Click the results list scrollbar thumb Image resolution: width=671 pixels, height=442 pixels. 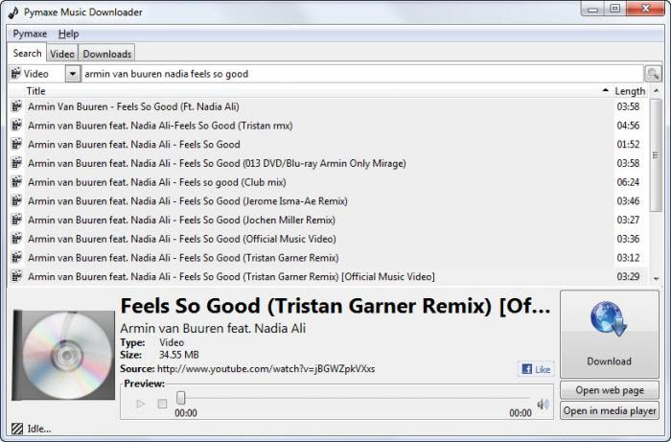coord(656,155)
